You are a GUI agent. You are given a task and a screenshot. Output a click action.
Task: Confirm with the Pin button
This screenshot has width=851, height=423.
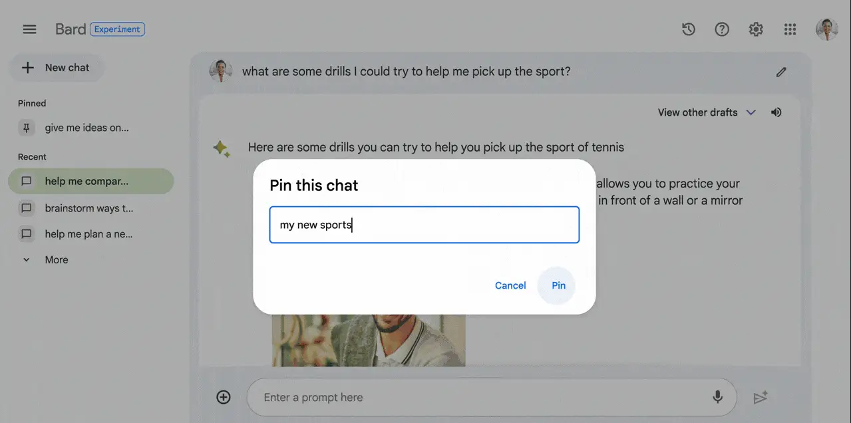click(x=558, y=285)
